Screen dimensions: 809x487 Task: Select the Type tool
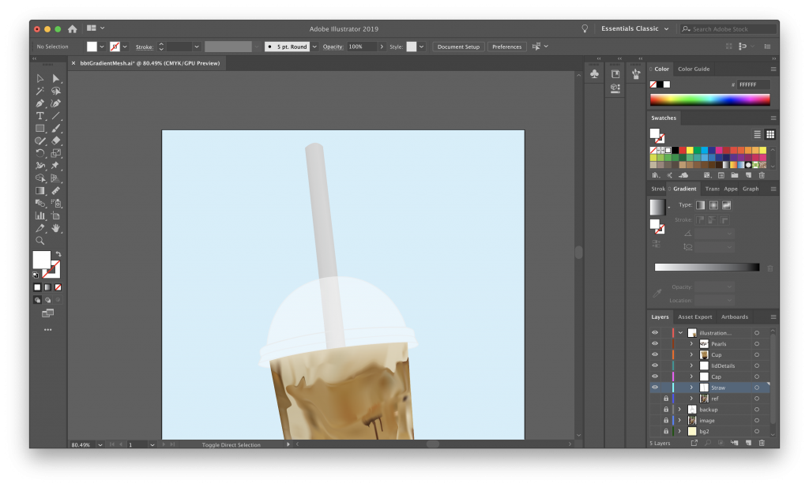41,116
